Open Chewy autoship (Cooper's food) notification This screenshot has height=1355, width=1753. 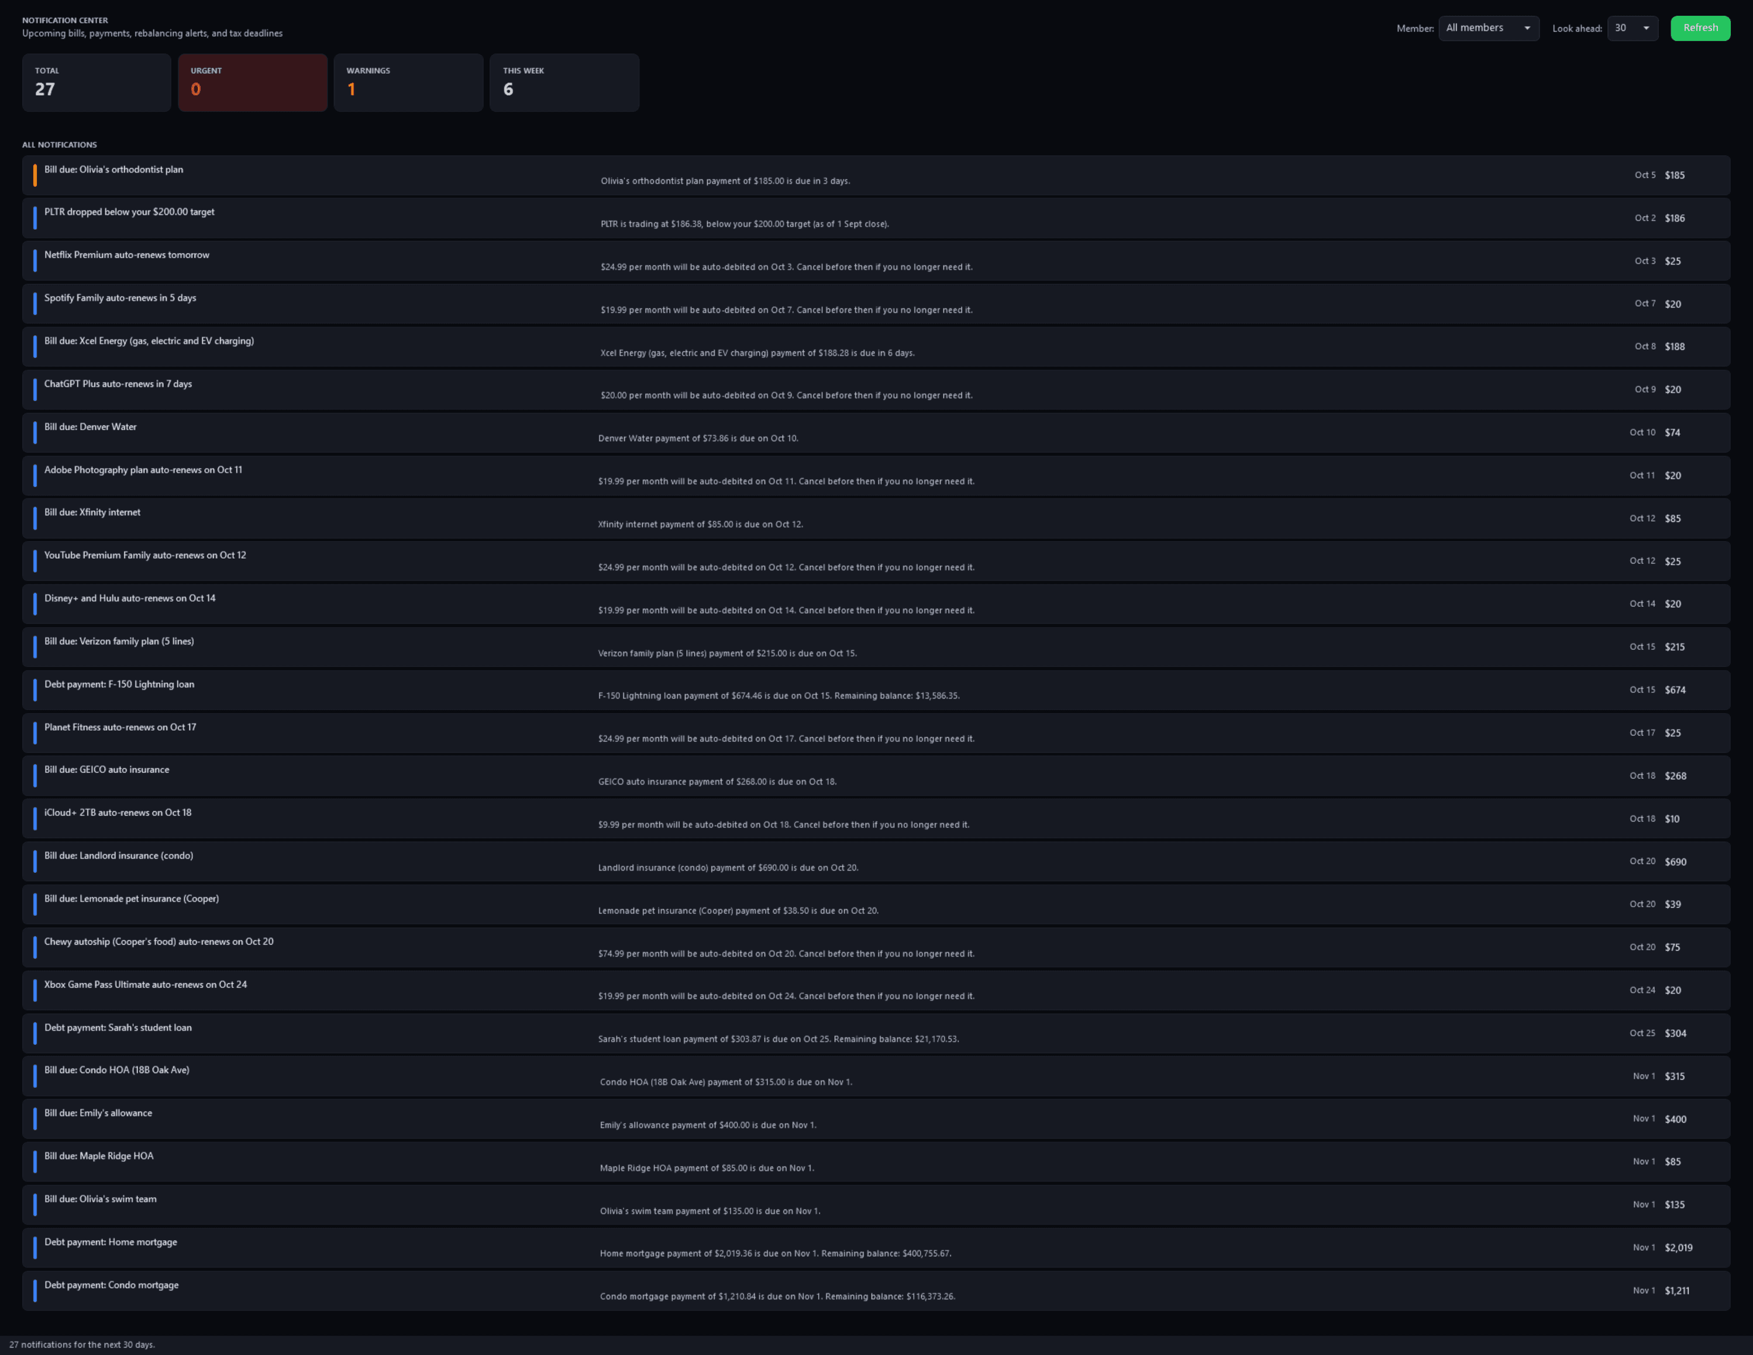876,947
